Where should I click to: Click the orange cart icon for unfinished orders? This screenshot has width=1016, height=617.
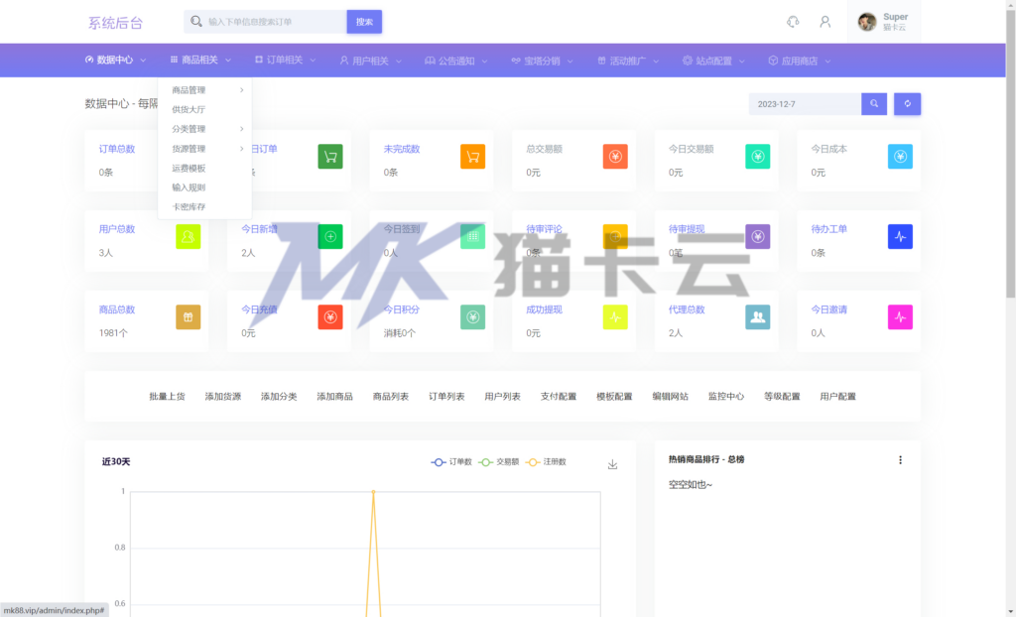tap(473, 156)
